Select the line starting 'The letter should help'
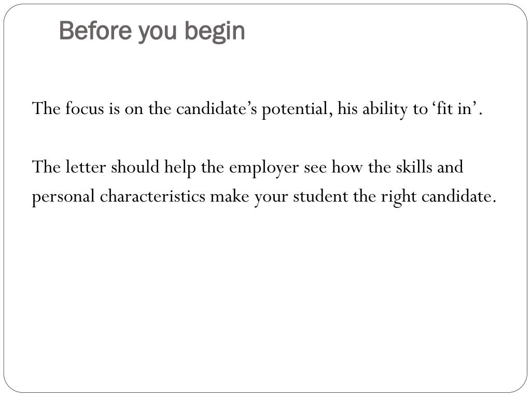The image size is (531, 398). click(x=247, y=167)
